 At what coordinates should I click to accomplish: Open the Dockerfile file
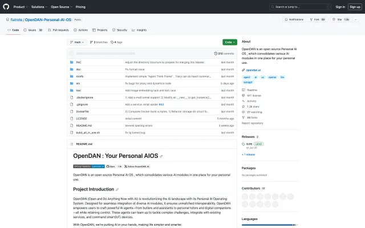pos(82,111)
